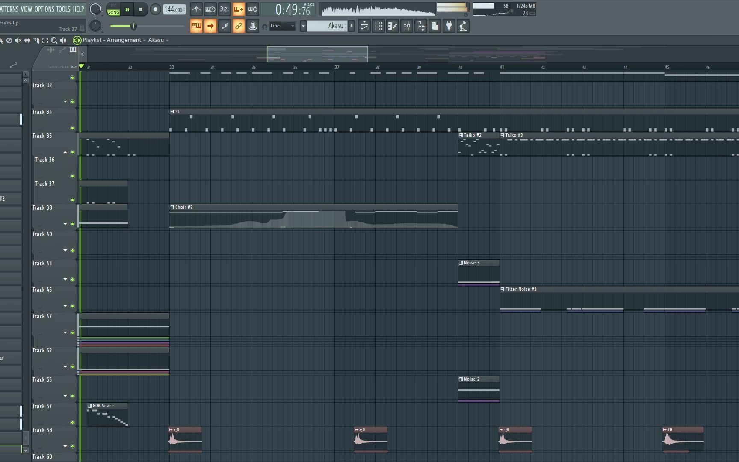This screenshot has width=739, height=462.
Task: Expand group arrow on Track 40
Action: pyautogui.click(x=65, y=250)
